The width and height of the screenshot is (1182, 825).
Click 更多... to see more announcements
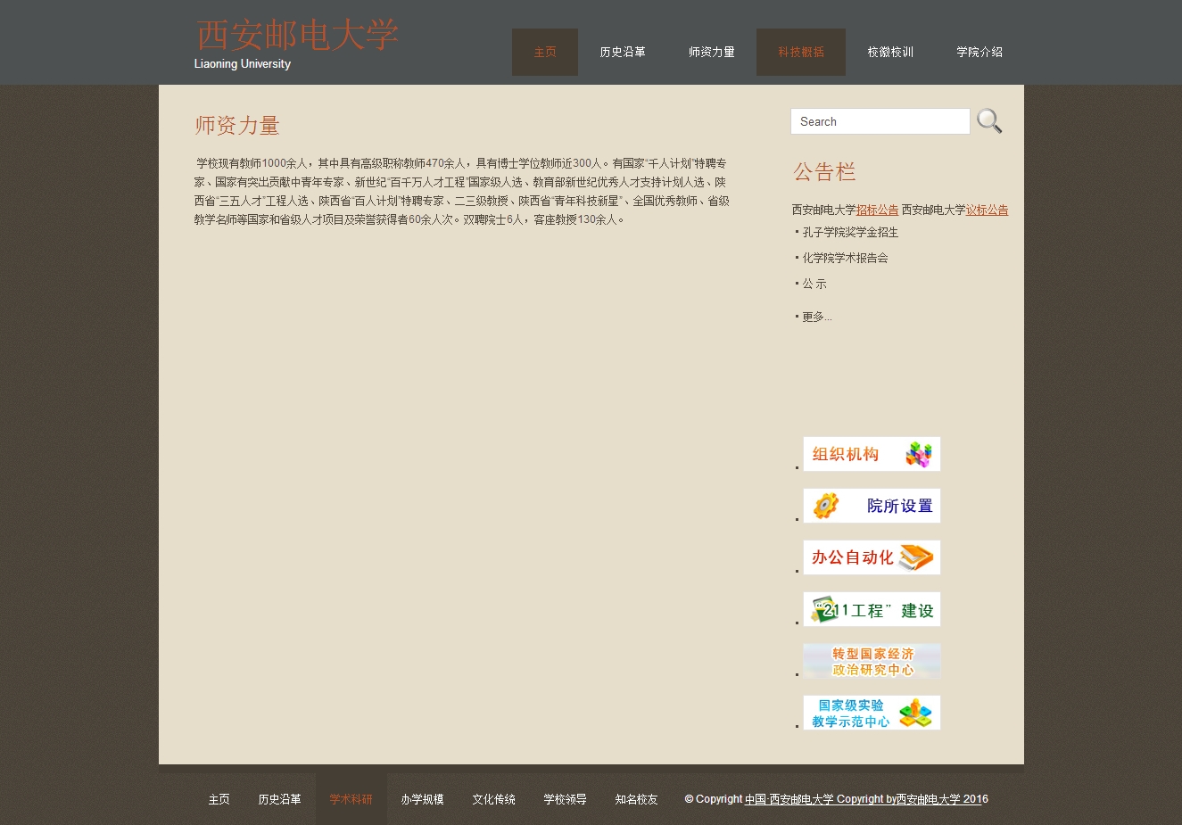[x=816, y=317]
